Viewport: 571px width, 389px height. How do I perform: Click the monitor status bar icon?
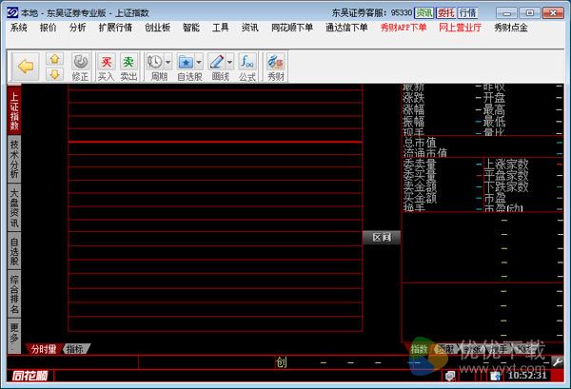tap(450, 376)
